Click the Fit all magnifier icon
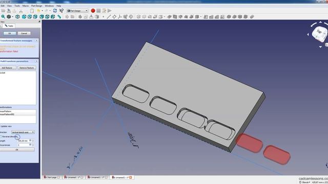 (x=3, y=17)
